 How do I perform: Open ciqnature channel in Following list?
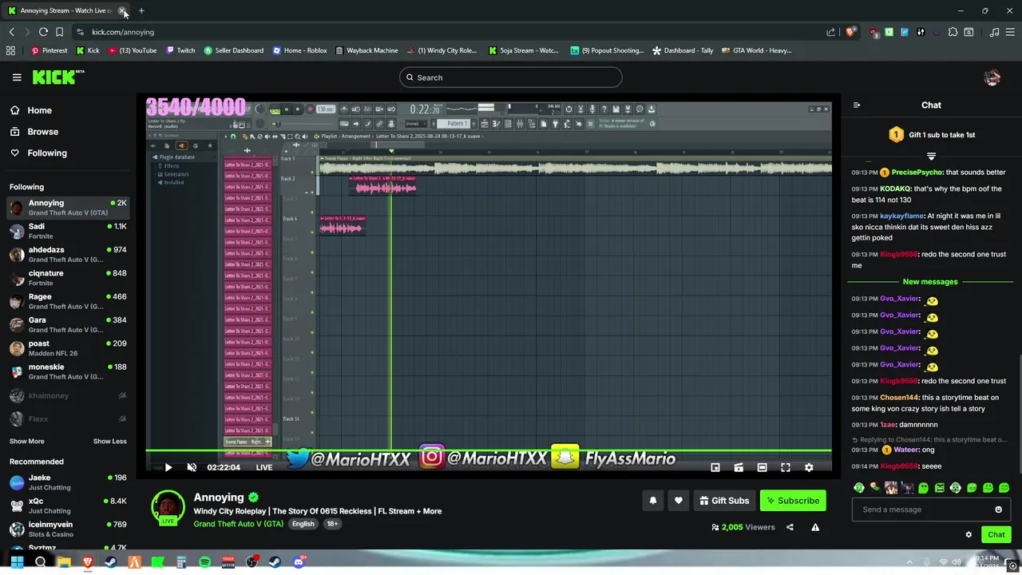[x=68, y=278]
